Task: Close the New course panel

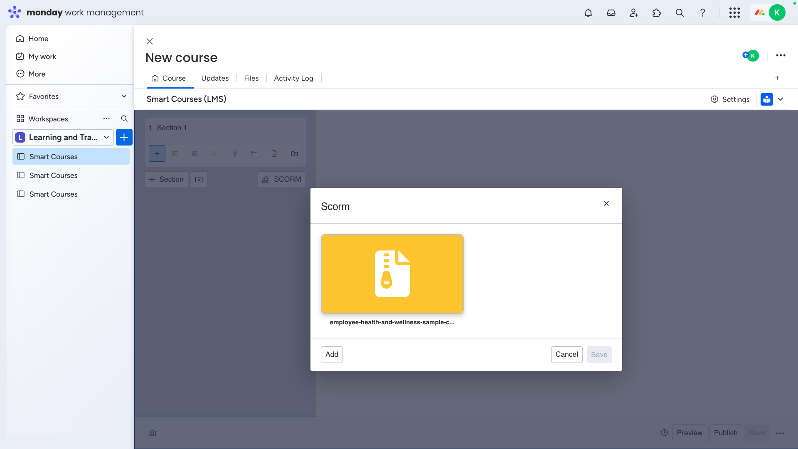Action: click(150, 41)
